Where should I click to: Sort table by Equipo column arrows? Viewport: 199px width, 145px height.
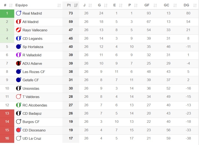tap(59, 5)
